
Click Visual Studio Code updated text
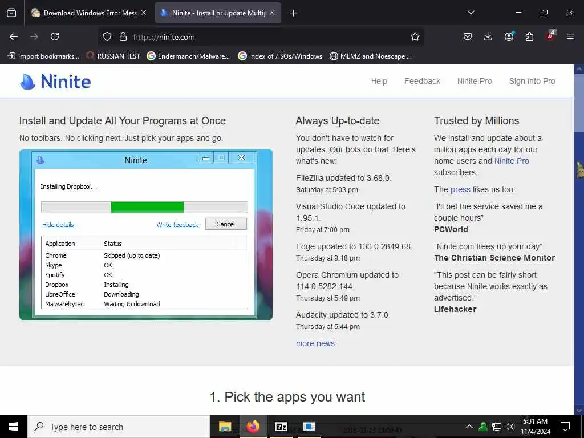(351, 212)
